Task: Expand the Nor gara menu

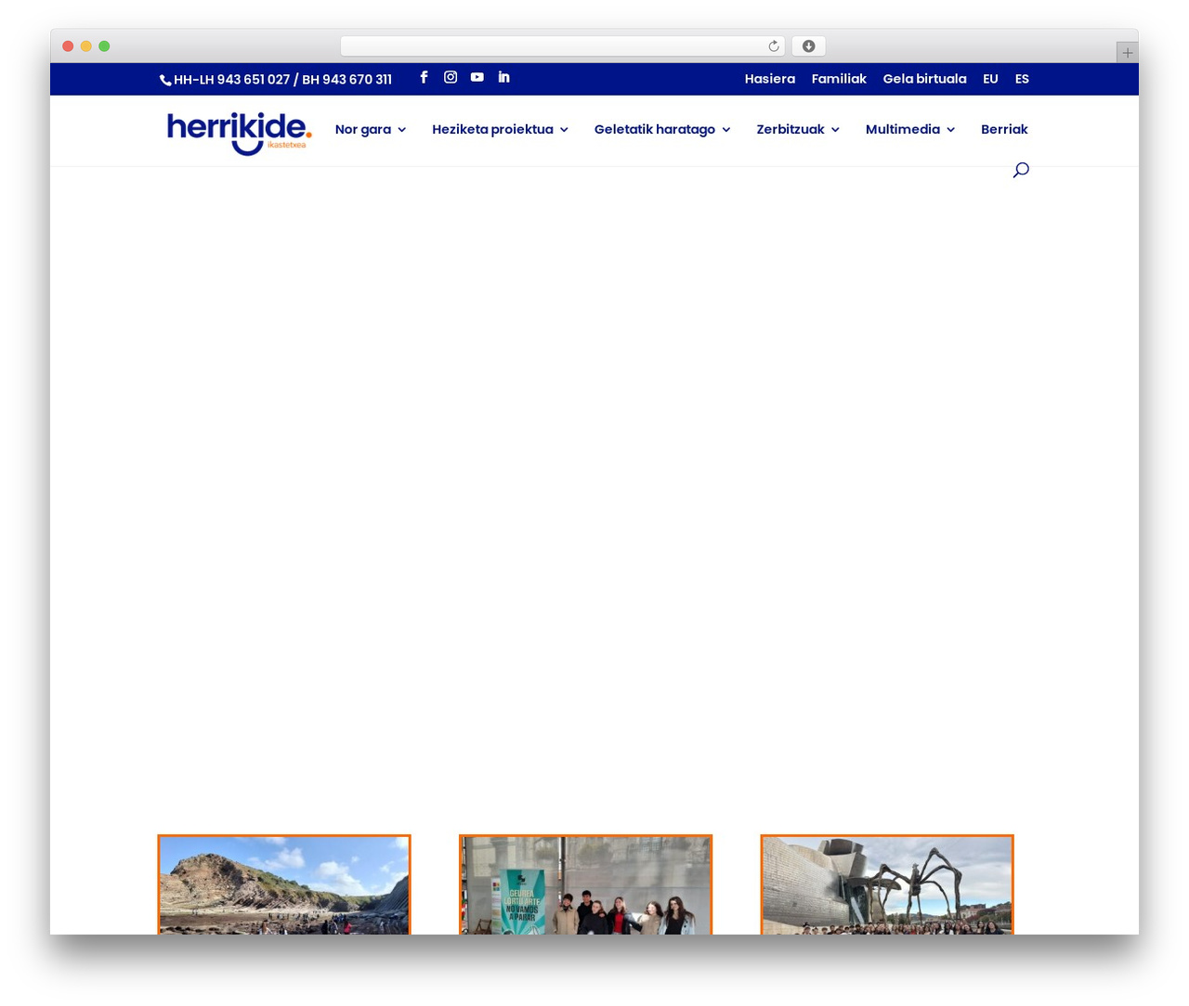Action: tap(371, 130)
